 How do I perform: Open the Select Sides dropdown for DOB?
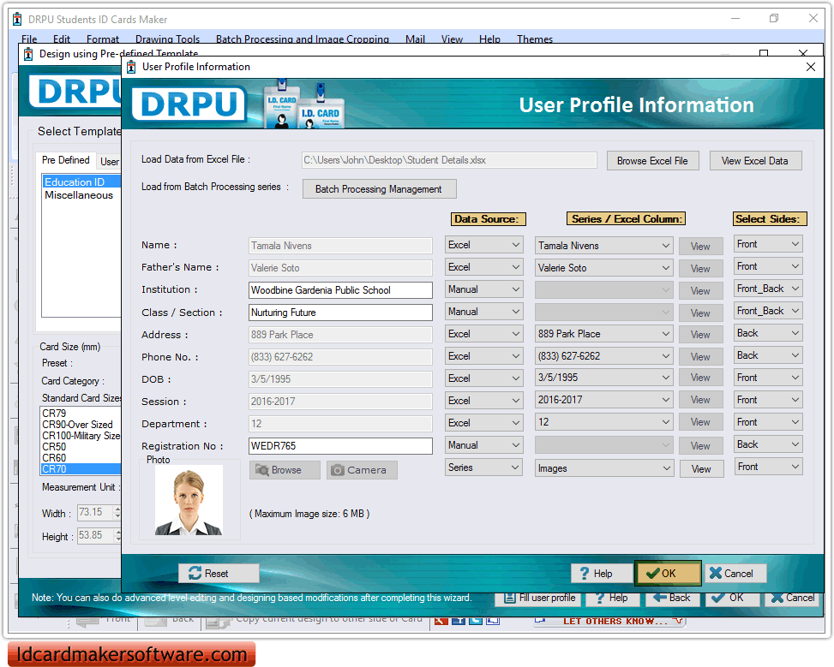pyautogui.click(x=767, y=378)
